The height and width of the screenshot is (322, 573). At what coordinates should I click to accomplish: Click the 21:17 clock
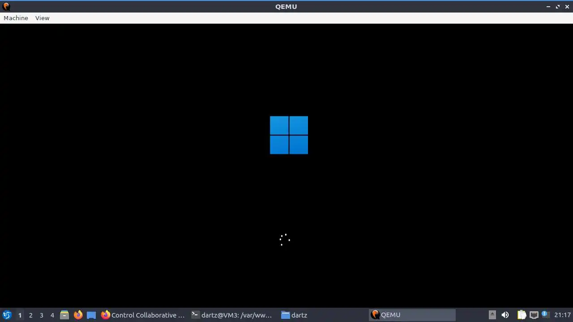click(x=562, y=315)
